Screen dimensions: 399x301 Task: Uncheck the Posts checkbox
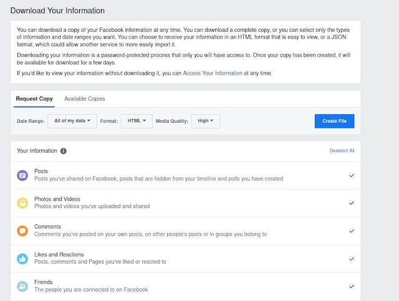click(352, 176)
